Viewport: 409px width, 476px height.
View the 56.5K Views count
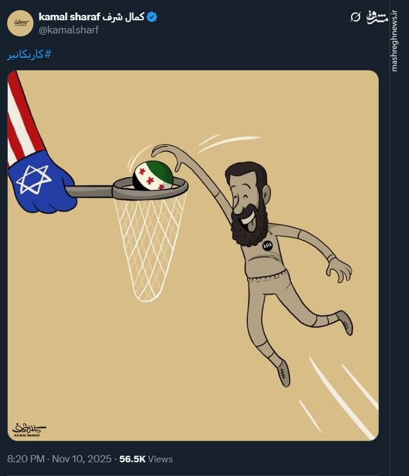[146, 459]
